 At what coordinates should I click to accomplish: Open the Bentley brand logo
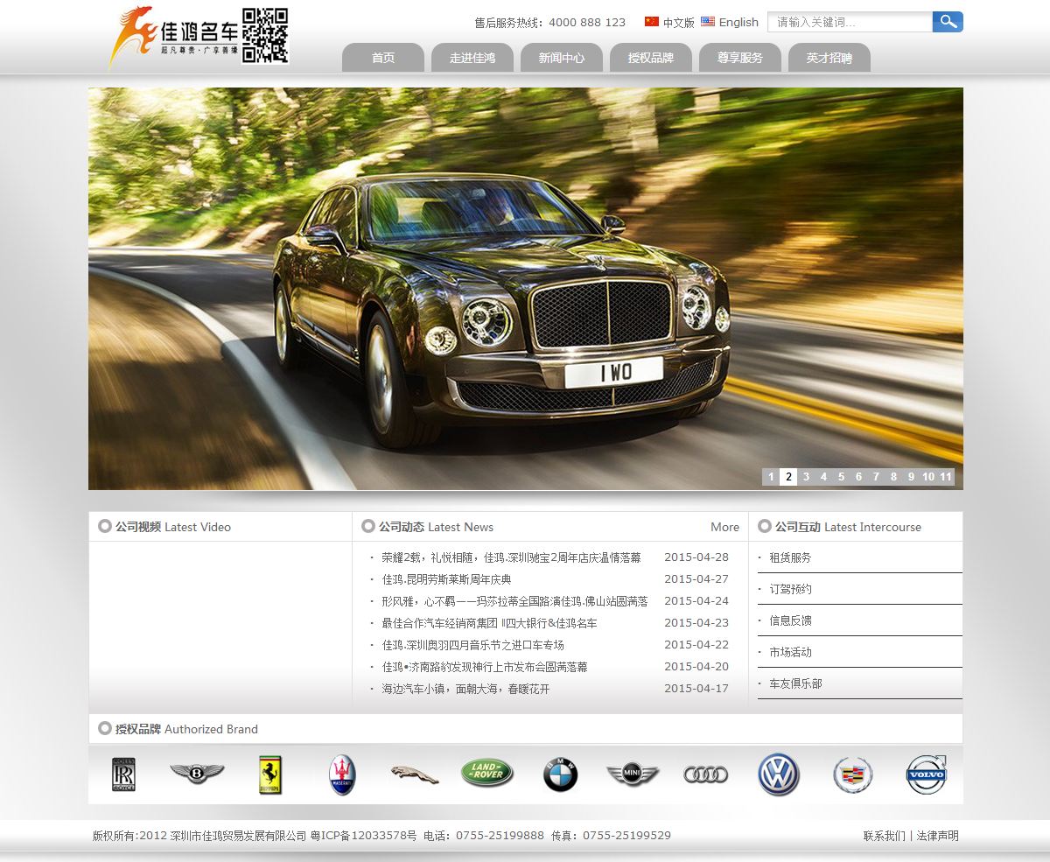197,774
